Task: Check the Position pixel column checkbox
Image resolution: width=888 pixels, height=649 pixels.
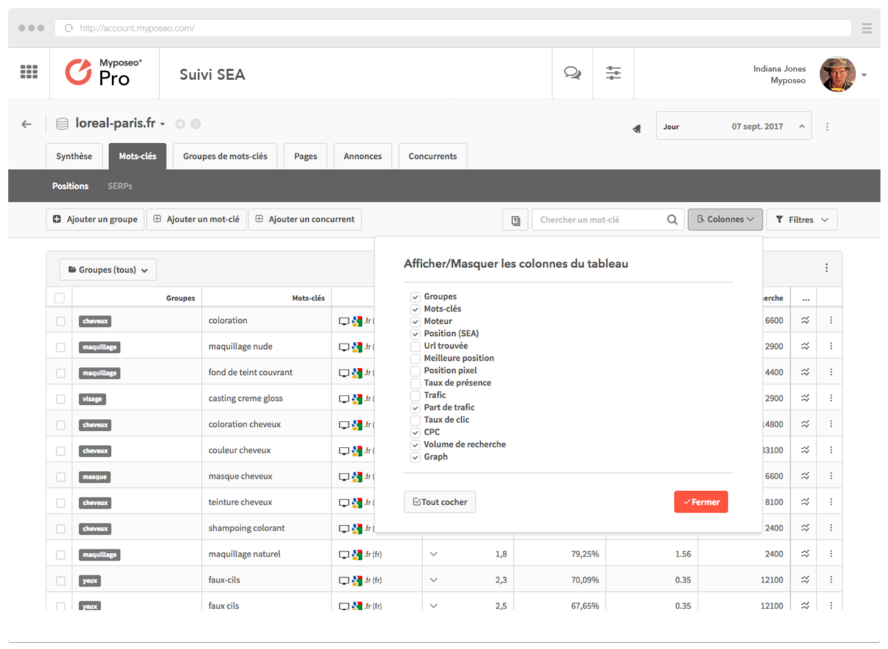Action: click(415, 371)
